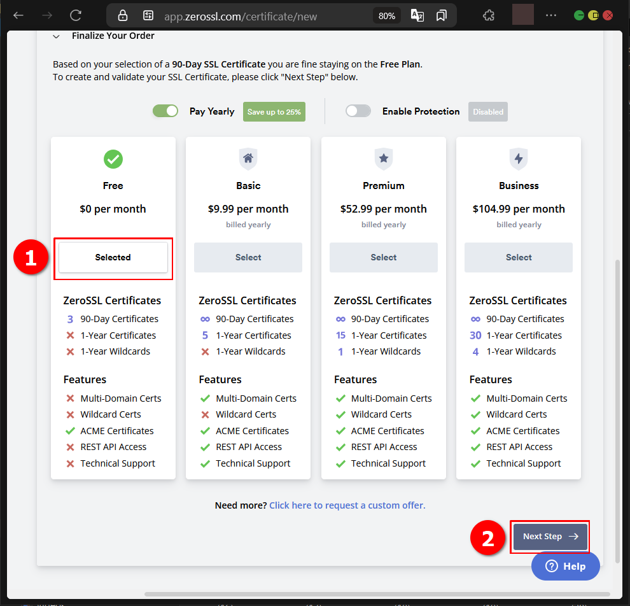Click green check beside Premium 'Wildcard Certs'

[340, 415]
